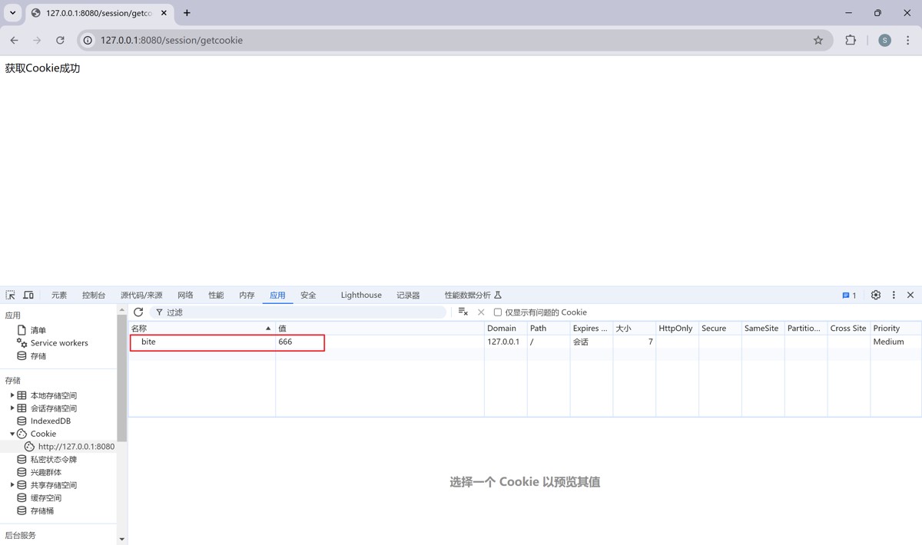Click the 127.0.0.1 domain cell
Screen dimensions: 922x545
point(506,342)
